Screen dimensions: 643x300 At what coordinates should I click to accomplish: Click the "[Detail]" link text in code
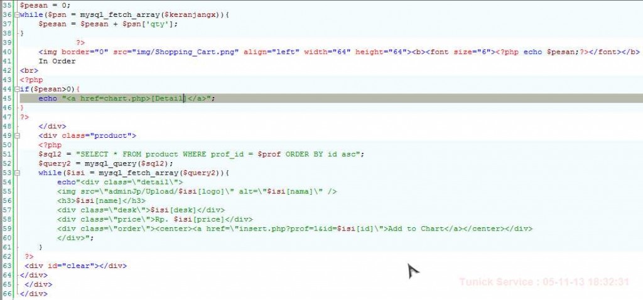[x=168, y=98]
